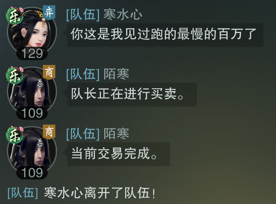
Task: Open 陌寒's avatar next to '队长正在进行买卖'
Action: [x=32, y=91]
